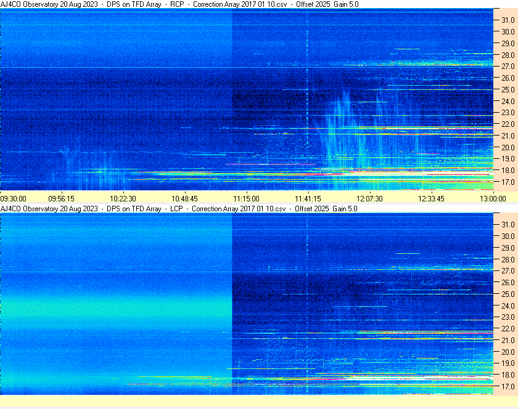Select the 26.0 frequency label on LCP plot

pos(508,282)
